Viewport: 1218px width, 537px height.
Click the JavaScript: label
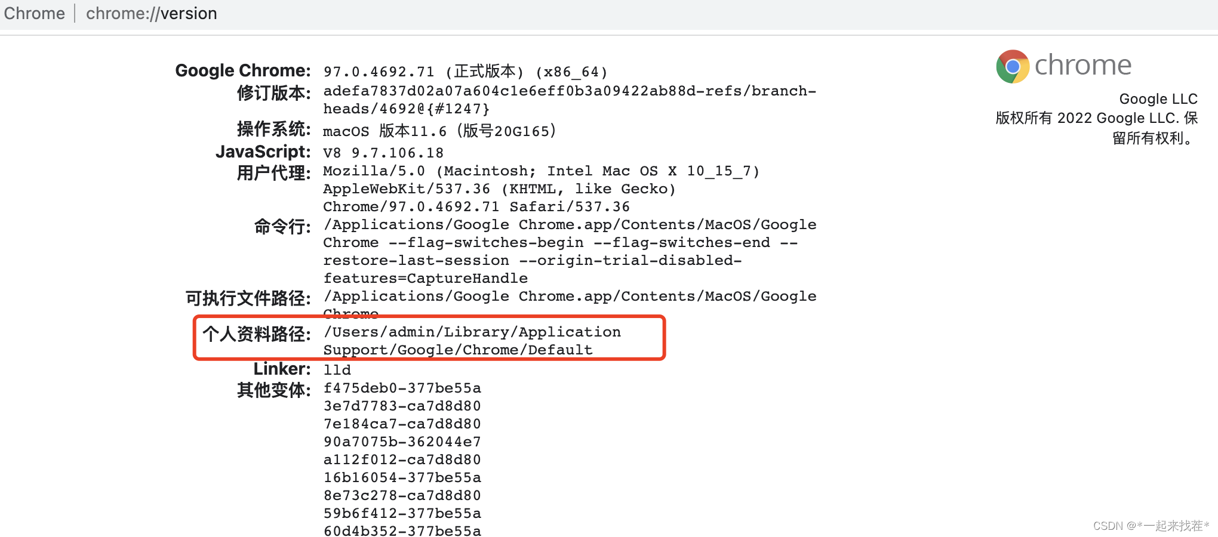point(263,152)
